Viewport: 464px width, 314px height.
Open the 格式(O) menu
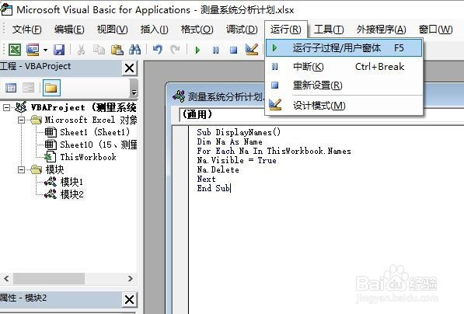pos(197,30)
